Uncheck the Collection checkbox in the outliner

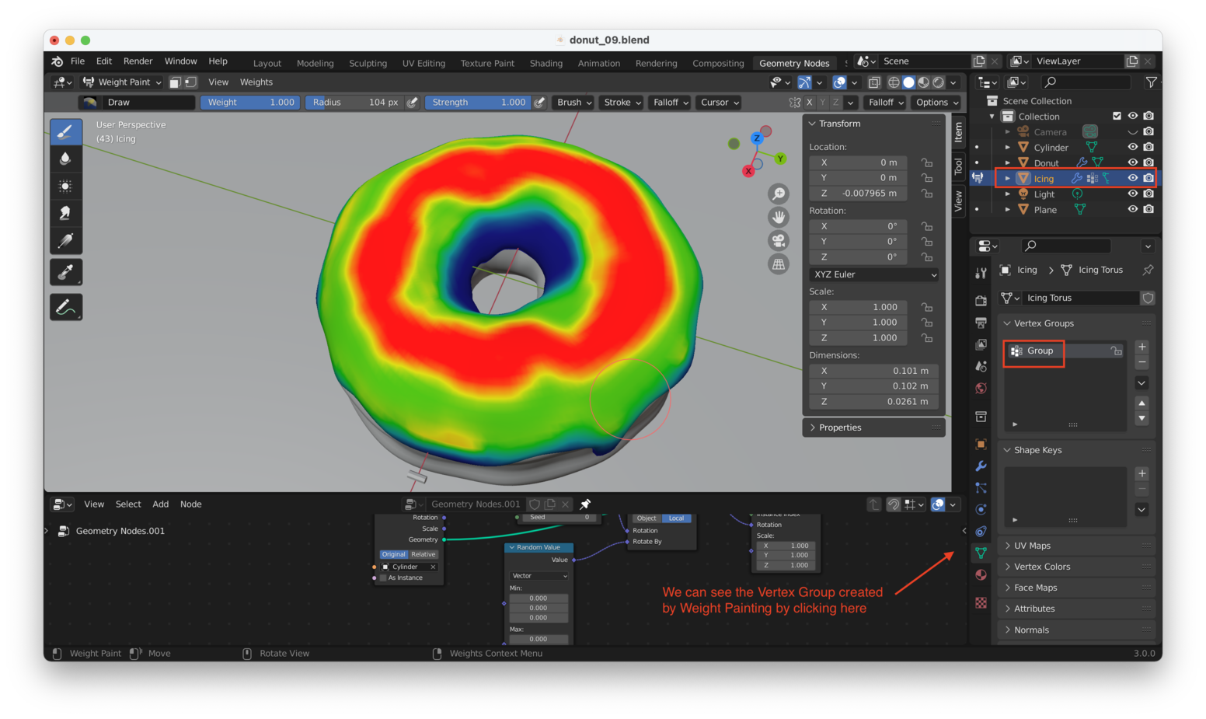[x=1117, y=116]
